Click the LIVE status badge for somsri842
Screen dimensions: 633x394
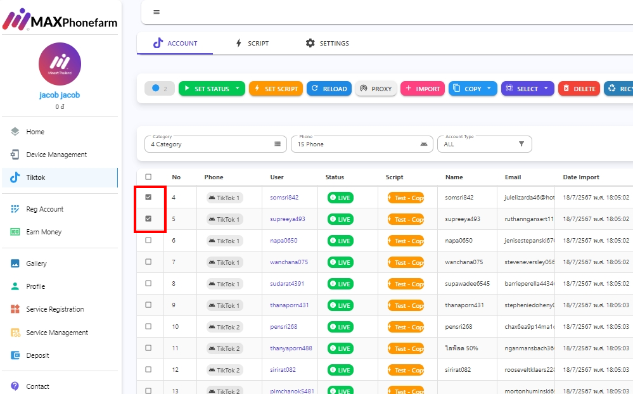[340, 198]
